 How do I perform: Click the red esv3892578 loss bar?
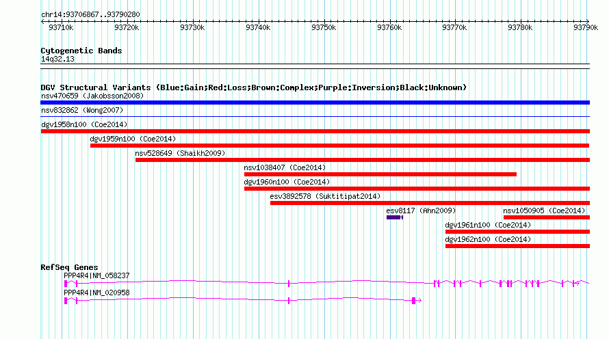[x=430, y=203]
